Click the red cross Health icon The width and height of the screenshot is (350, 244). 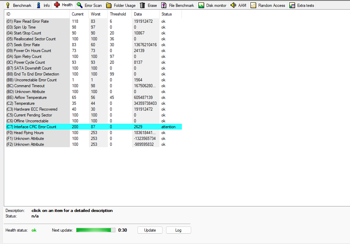click(x=57, y=5)
